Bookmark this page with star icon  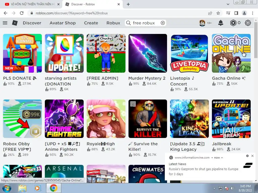coord(218,13)
